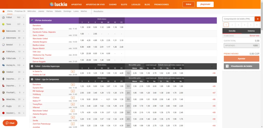263x128 pixels.
Task: Click the red Snooker ball icon
Action: tap(3, 113)
